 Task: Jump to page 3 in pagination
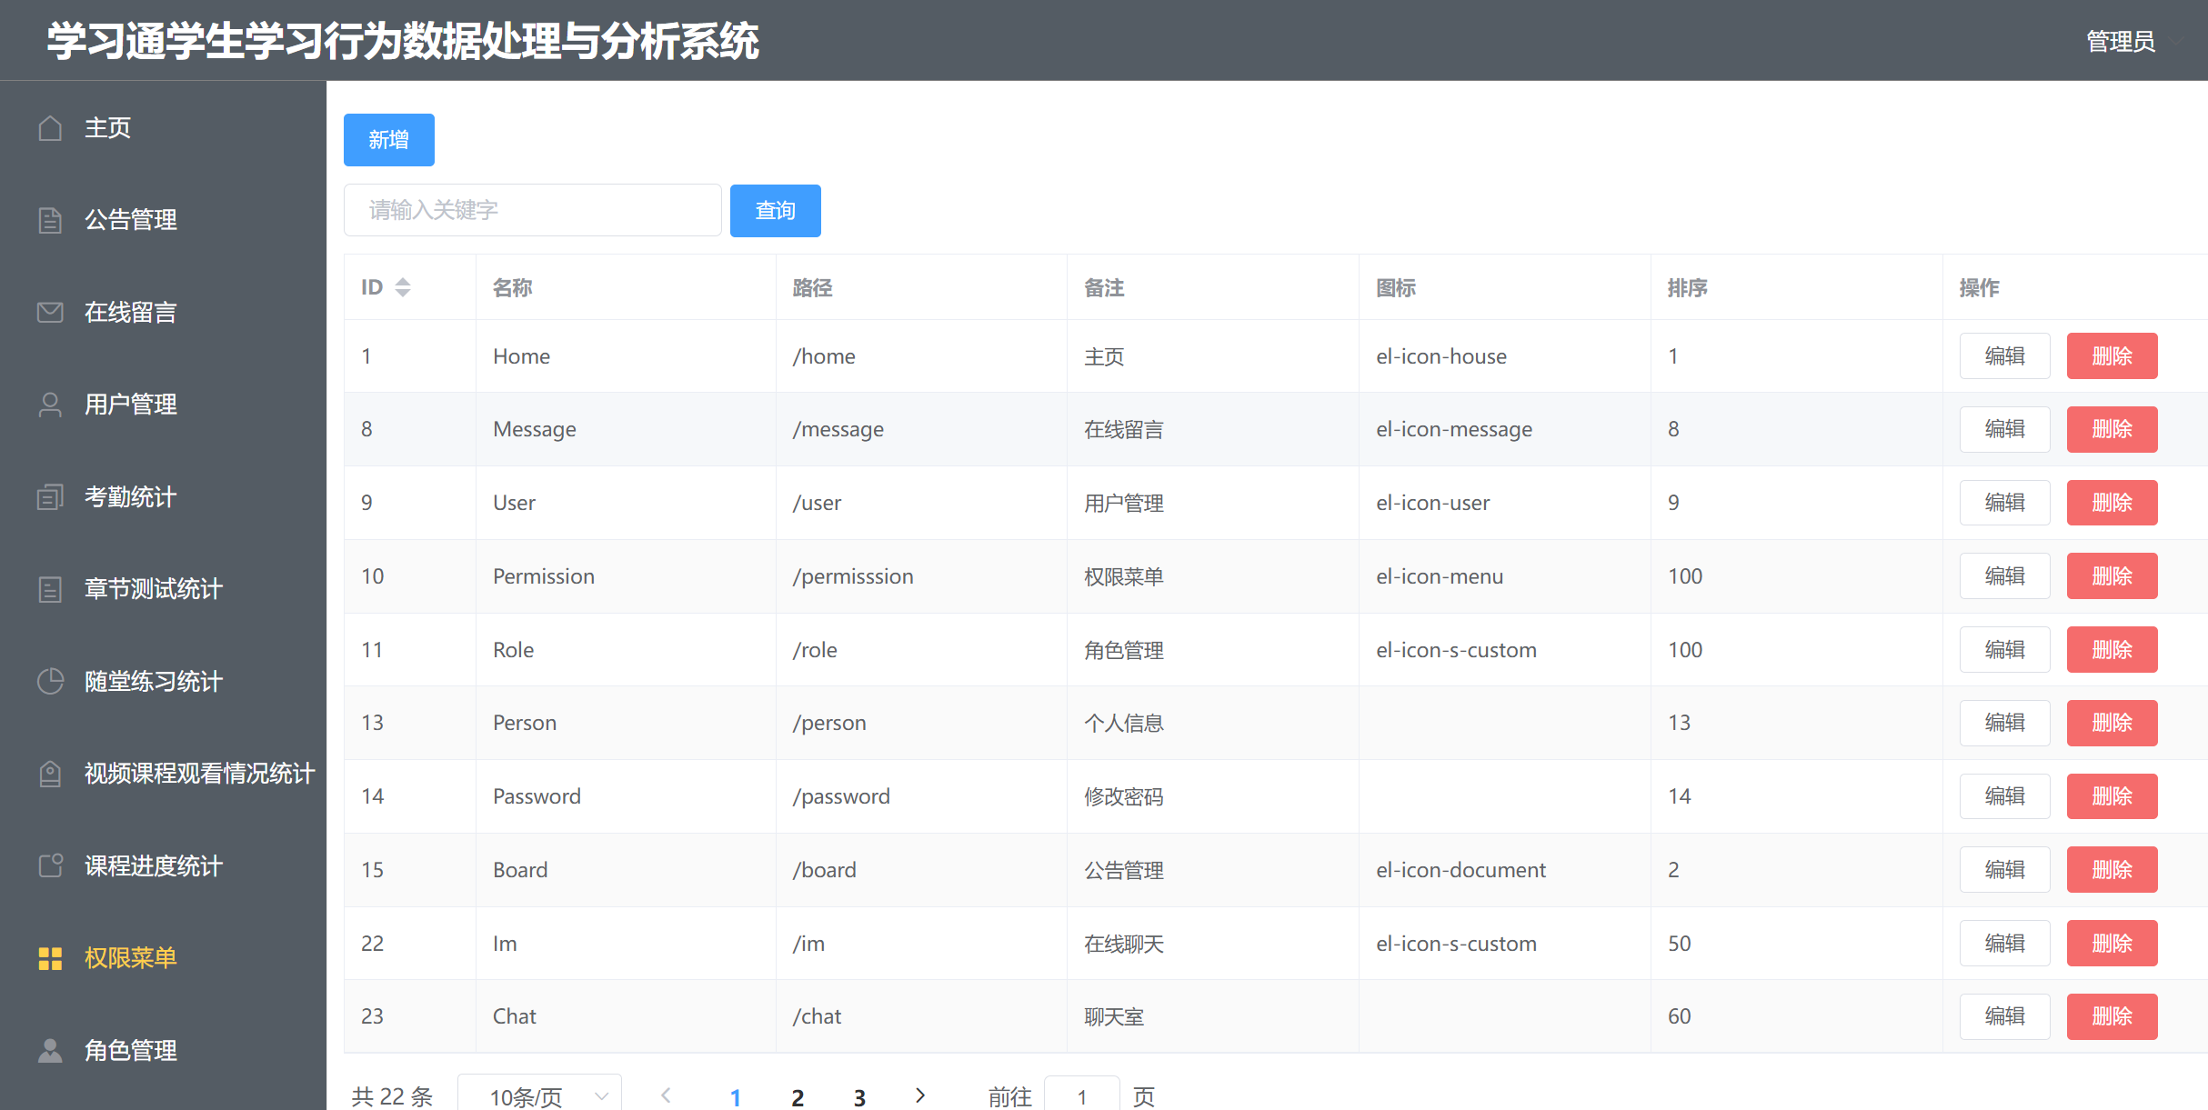[859, 1096]
